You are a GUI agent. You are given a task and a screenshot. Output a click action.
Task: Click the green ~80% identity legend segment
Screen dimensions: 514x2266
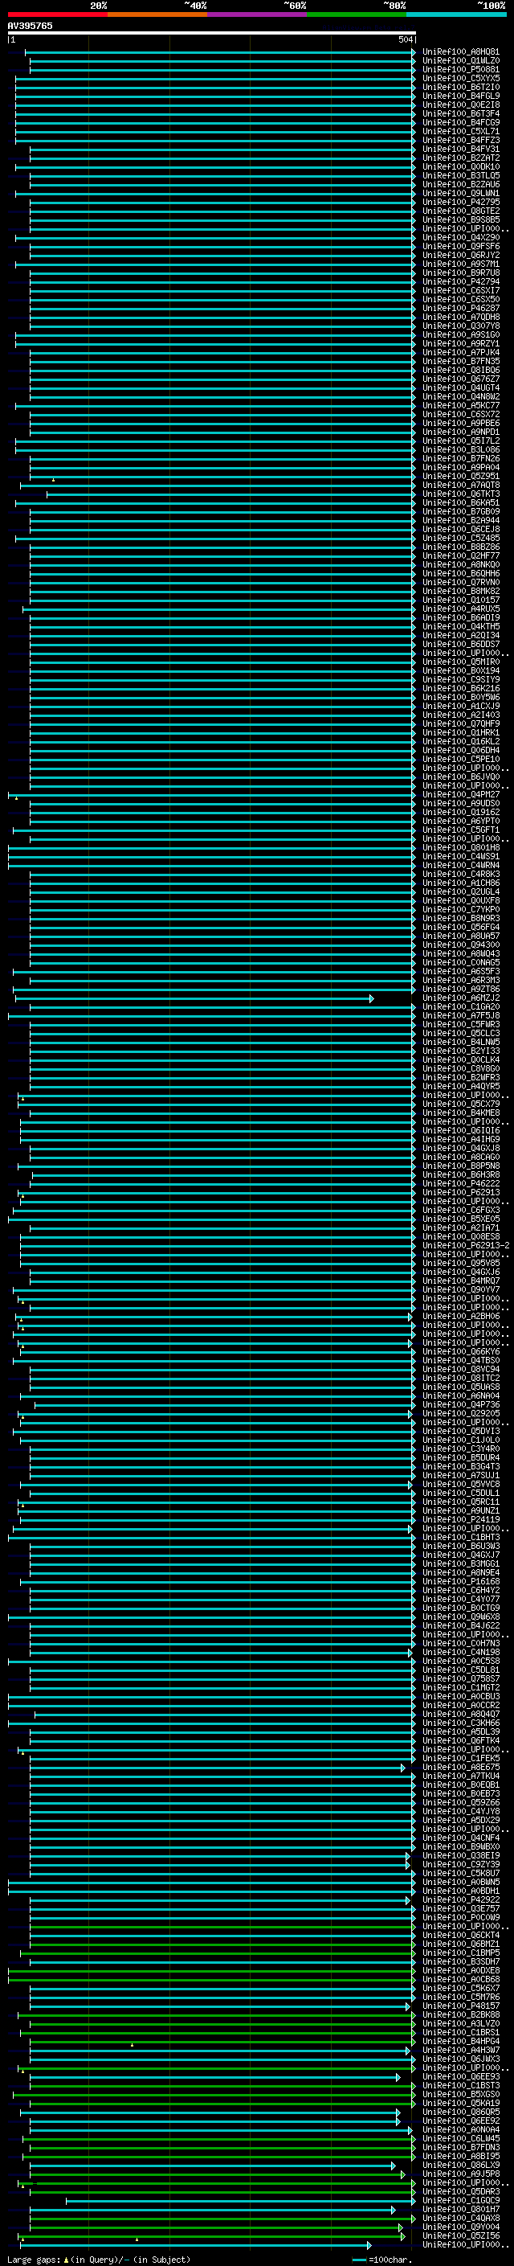coord(357,14)
